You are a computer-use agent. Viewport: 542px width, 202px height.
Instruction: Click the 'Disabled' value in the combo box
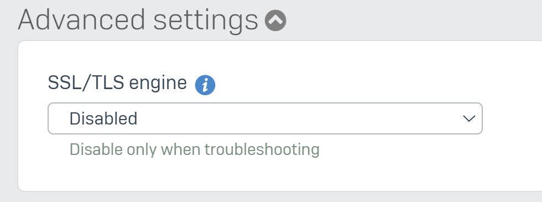tap(103, 118)
